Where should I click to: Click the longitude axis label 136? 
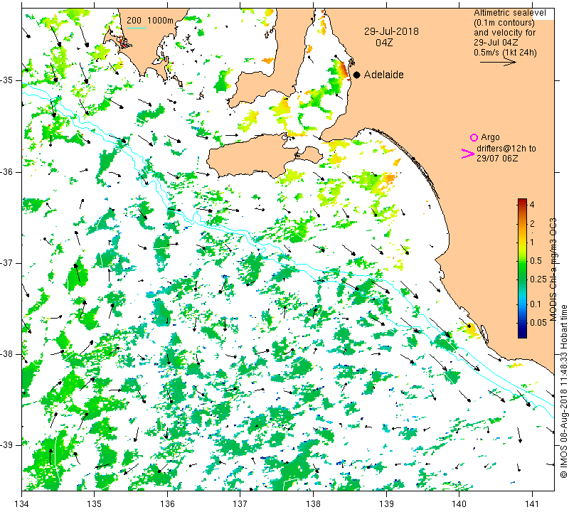click(167, 503)
